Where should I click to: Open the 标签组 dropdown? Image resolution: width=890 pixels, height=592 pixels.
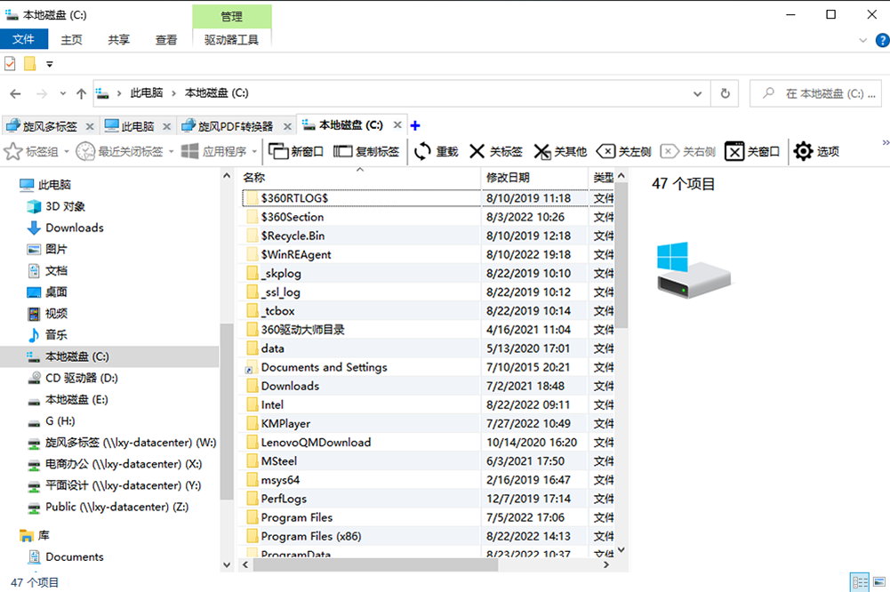[x=67, y=152]
